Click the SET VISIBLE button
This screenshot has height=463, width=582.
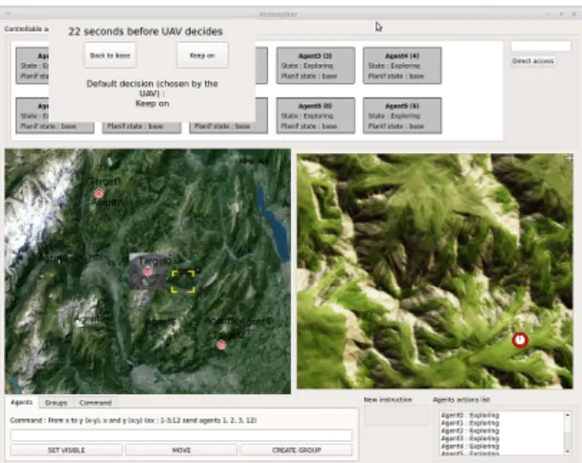66,450
